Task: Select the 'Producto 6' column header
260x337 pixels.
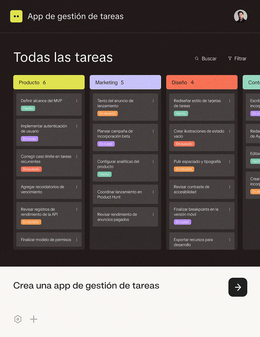Action: 49,82
